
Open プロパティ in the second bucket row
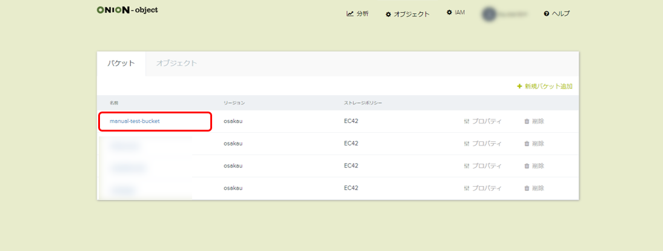click(482, 144)
